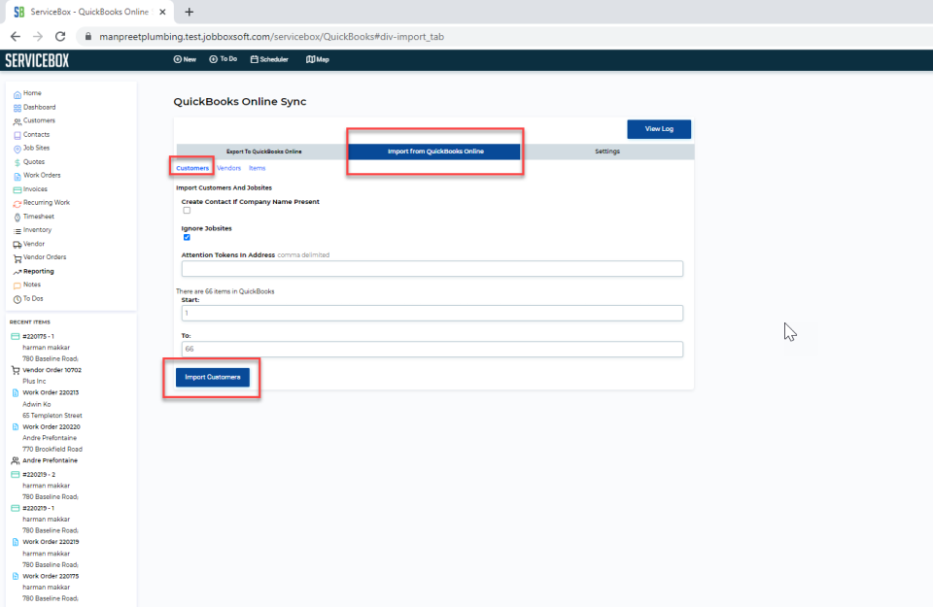Click the New plus icon in top bar

pyautogui.click(x=177, y=59)
